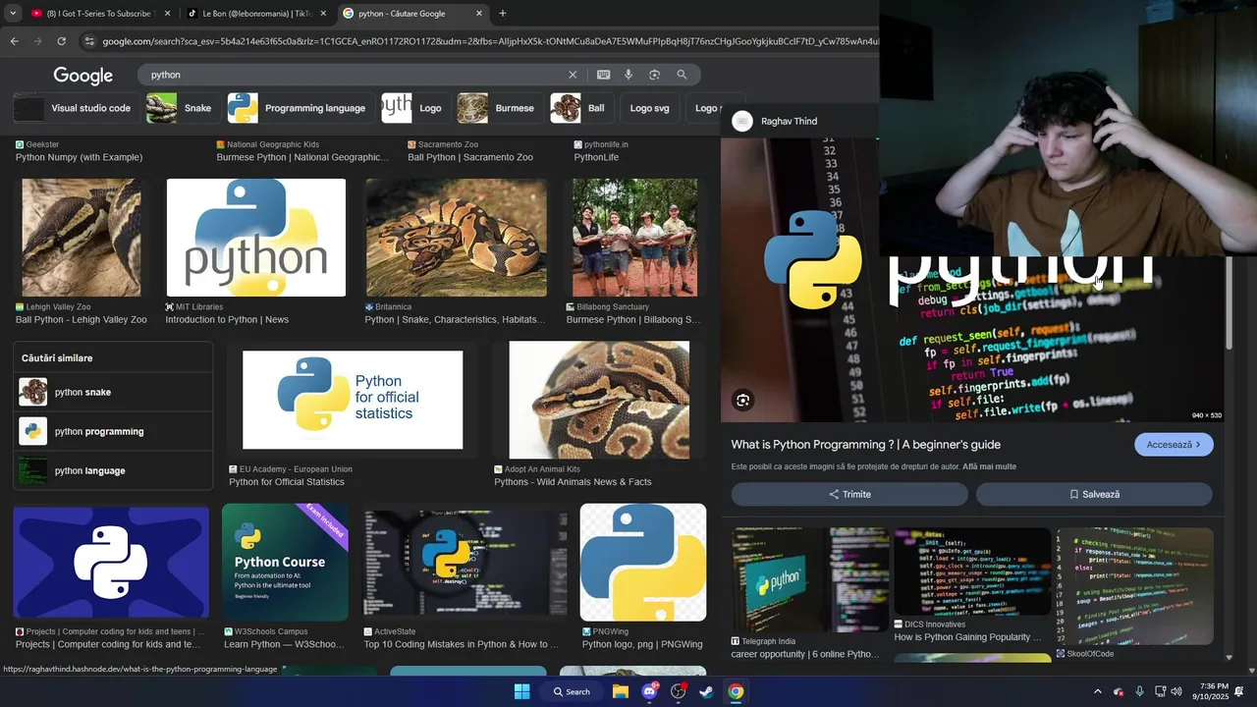Clear the search query with the X
The height and width of the screenshot is (707, 1257).
coord(573,75)
